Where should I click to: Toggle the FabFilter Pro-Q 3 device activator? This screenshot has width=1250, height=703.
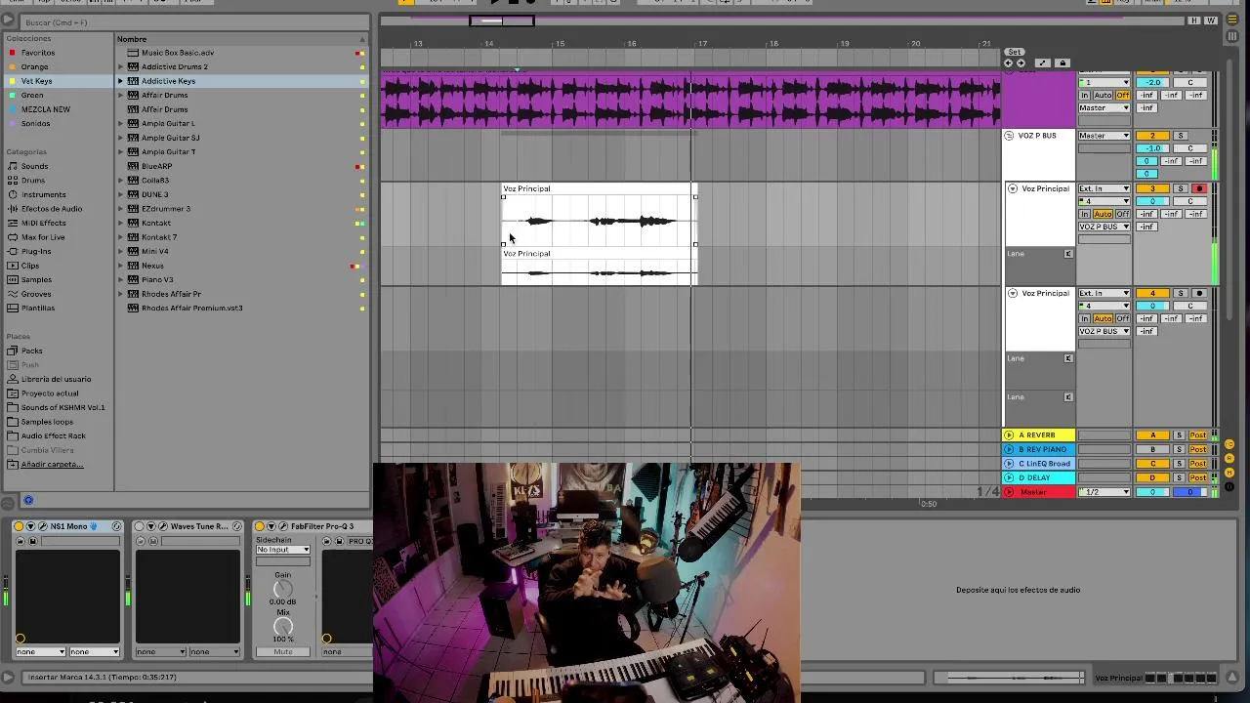pos(260,526)
